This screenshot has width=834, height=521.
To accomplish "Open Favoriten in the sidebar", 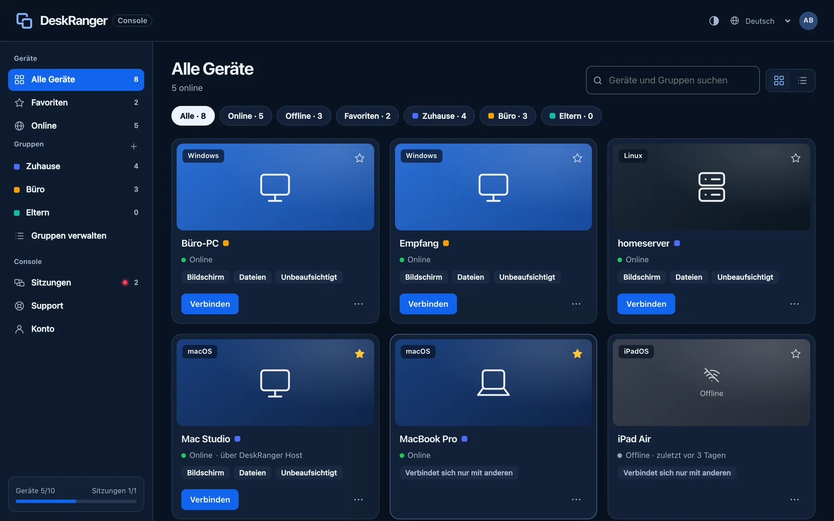I will coord(76,103).
